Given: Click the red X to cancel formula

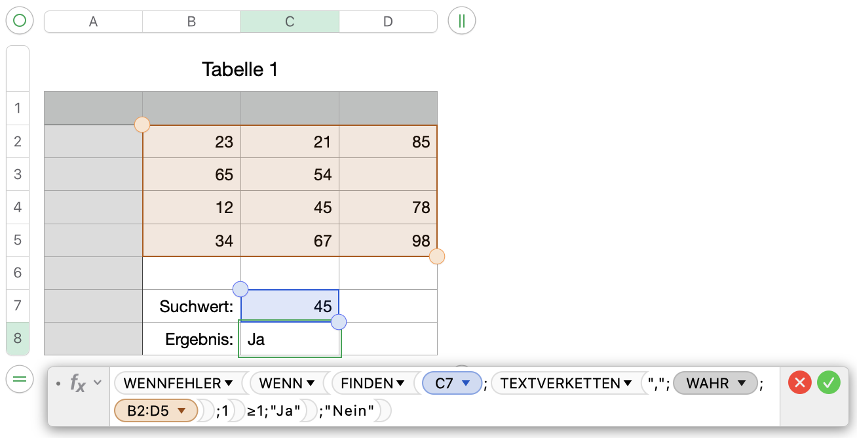Looking at the screenshot, I should click(x=800, y=382).
